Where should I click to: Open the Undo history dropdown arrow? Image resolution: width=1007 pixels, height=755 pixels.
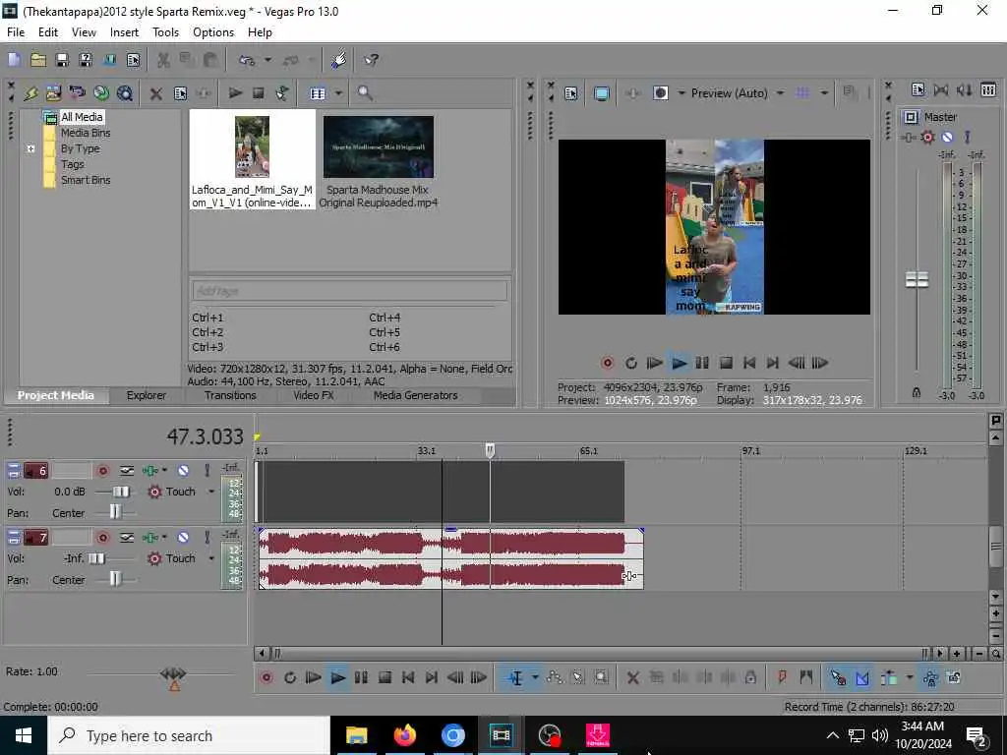tap(267, 60)
